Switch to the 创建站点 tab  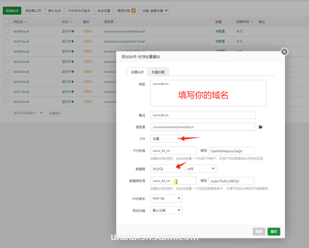(x=137, y=72)
